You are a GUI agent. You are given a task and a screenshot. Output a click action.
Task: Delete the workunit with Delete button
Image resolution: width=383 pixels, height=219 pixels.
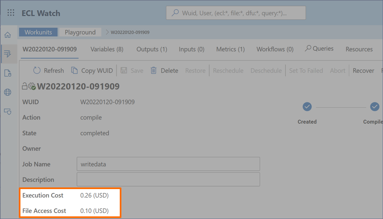point(164,70)
